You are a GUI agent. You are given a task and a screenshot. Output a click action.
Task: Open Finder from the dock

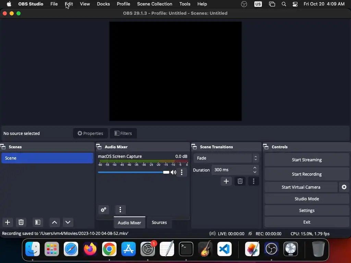(x=33, y=249)
